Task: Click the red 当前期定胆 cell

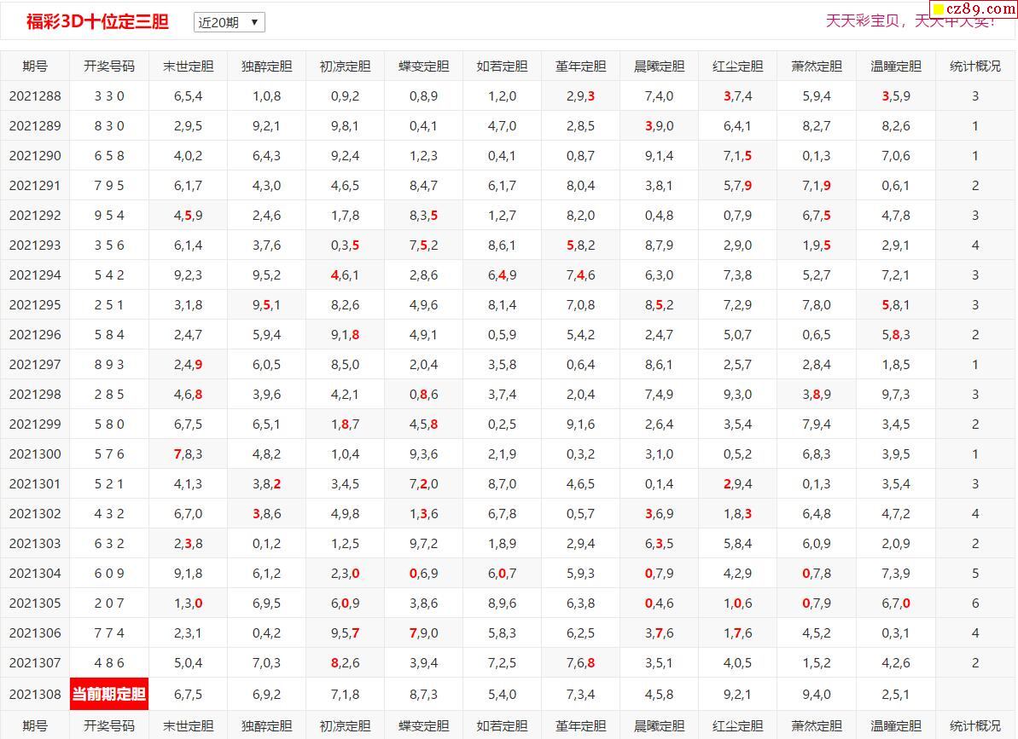Action: pyautogui.click(x=109, y=694)
